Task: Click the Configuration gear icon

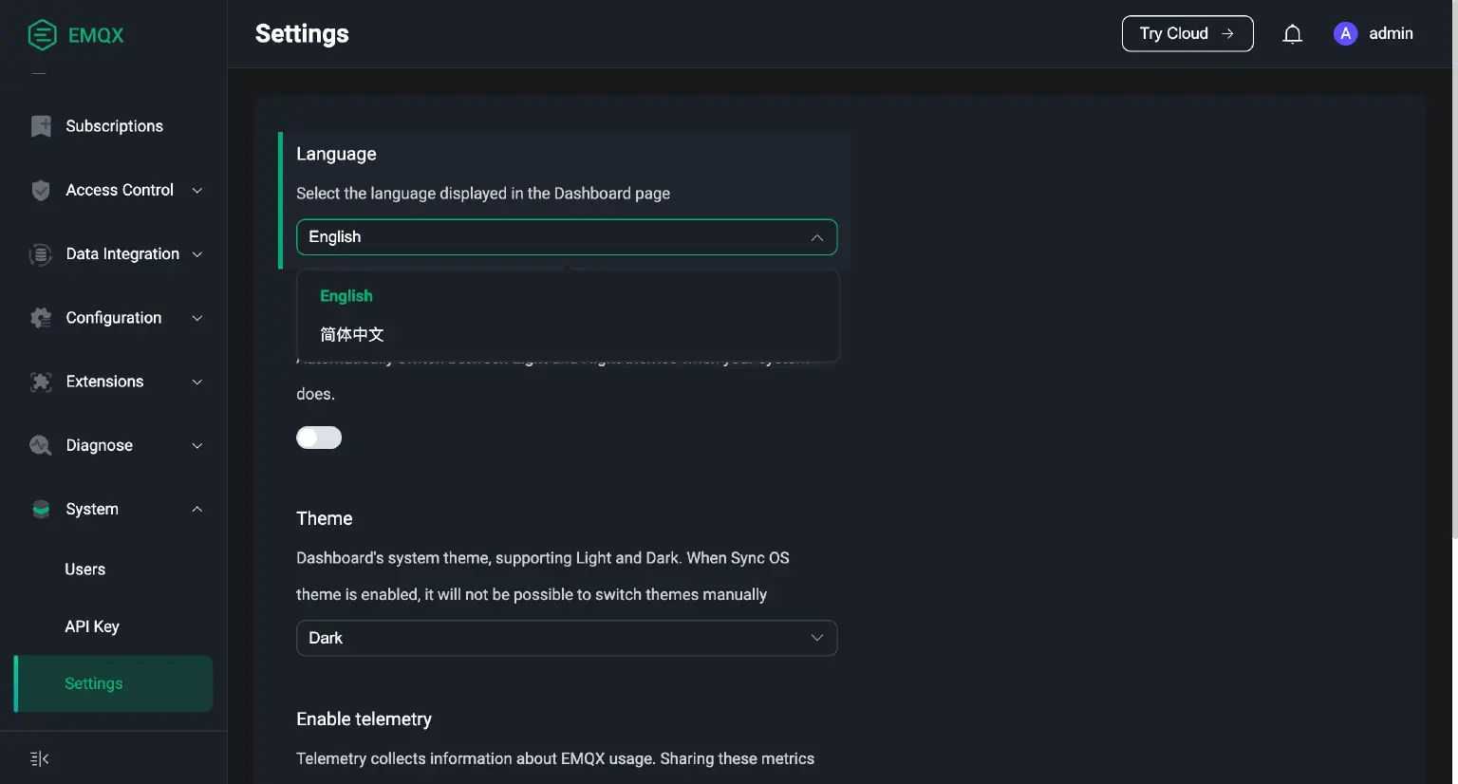Action: (41, 318)
